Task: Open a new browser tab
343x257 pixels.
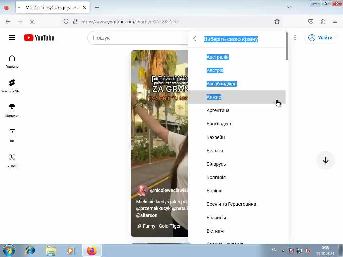Action: point(97,8)
